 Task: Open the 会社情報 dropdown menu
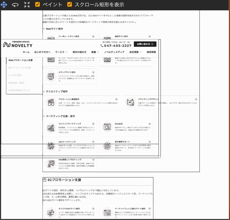(x=135, y=52)
